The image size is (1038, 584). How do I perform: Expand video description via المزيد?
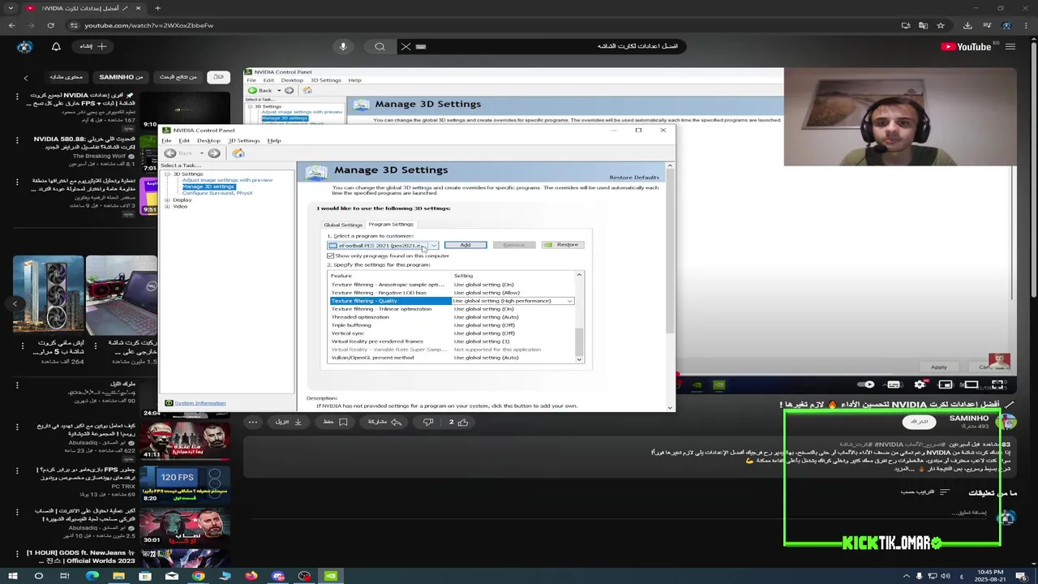(x=903, y=468)
